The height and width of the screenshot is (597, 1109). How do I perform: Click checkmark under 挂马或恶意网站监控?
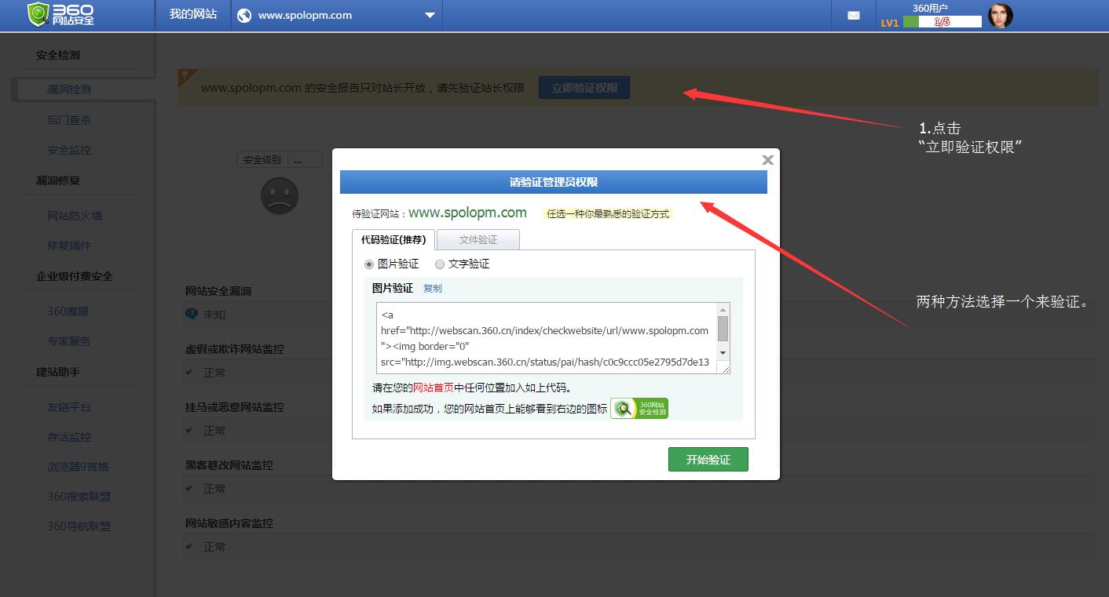click(x=189, y=430)
